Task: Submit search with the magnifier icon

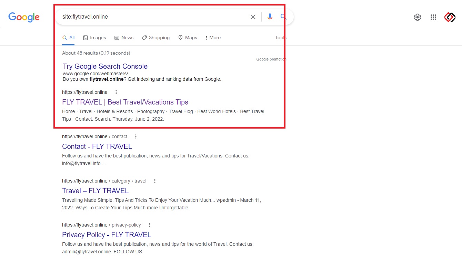Action: coord(283,16)
